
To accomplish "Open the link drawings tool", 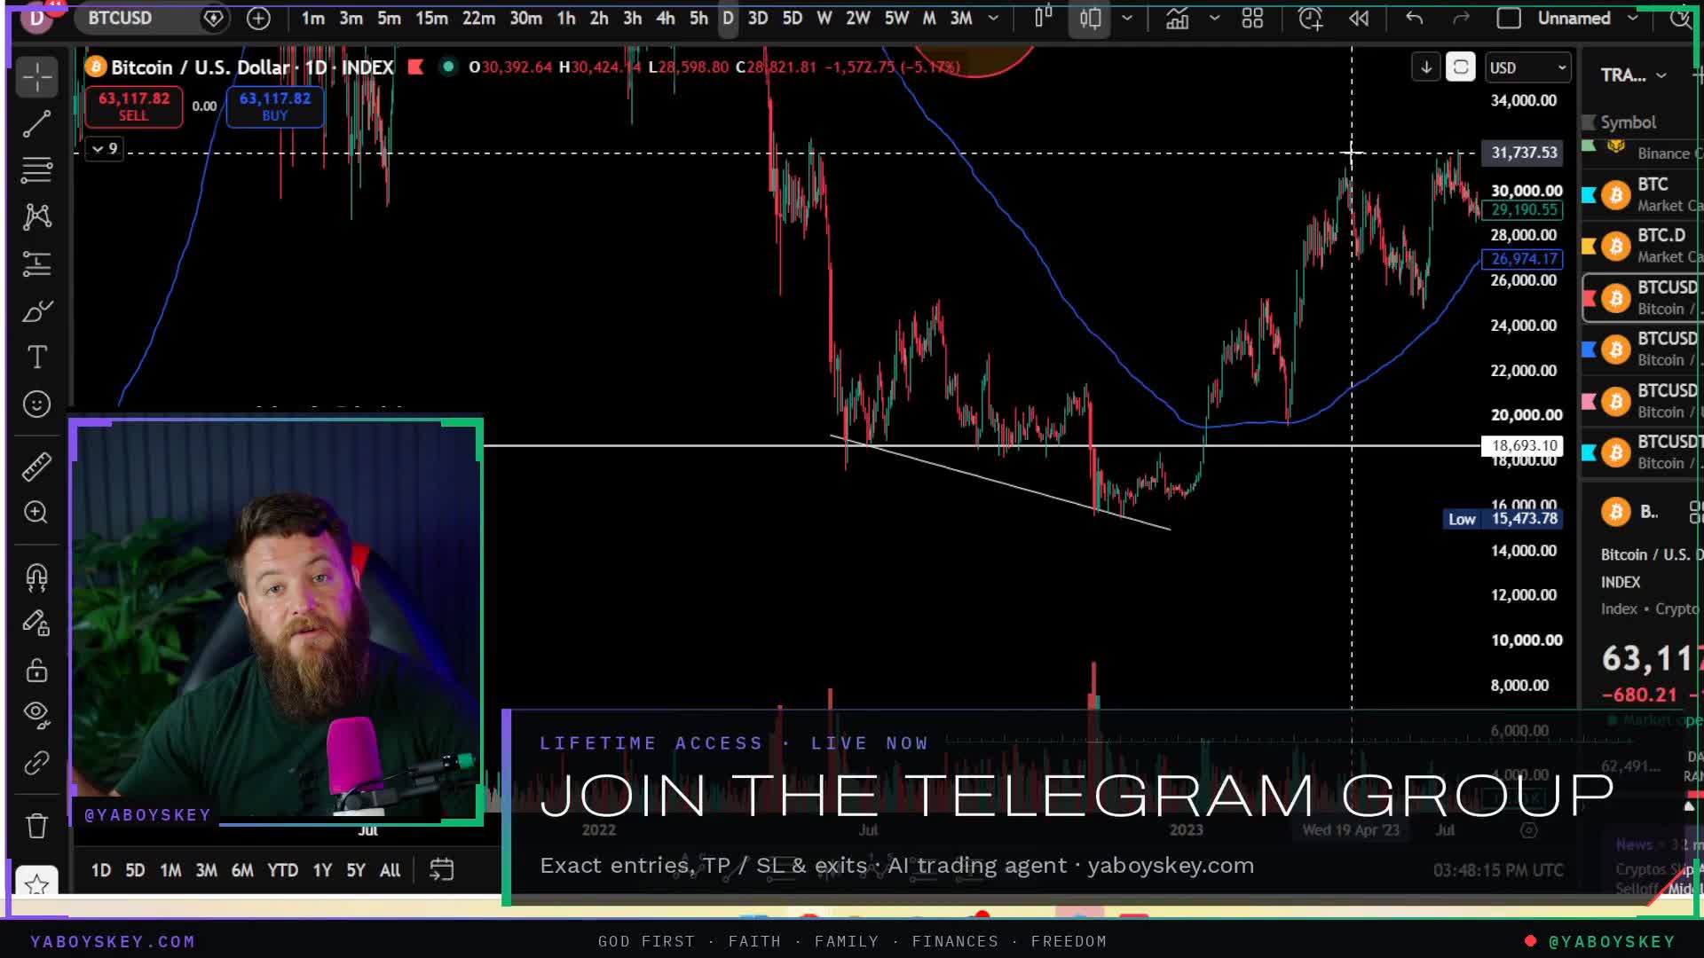I will 36,763.
